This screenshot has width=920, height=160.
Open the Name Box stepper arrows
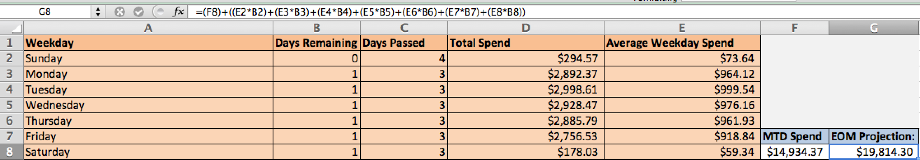point(98,12)
